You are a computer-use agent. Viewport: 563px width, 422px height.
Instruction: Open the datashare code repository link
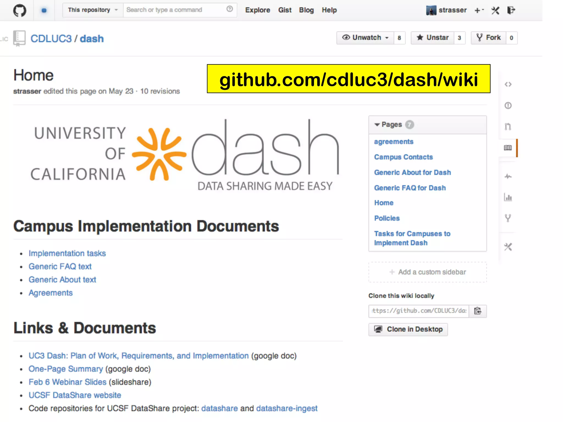click(x=219, y=408)
